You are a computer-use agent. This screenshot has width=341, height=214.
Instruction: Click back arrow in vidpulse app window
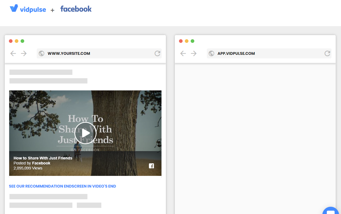(183, 53)
